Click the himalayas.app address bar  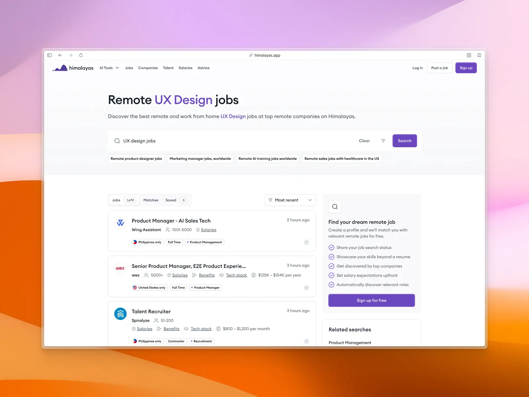tap(264, 55)
